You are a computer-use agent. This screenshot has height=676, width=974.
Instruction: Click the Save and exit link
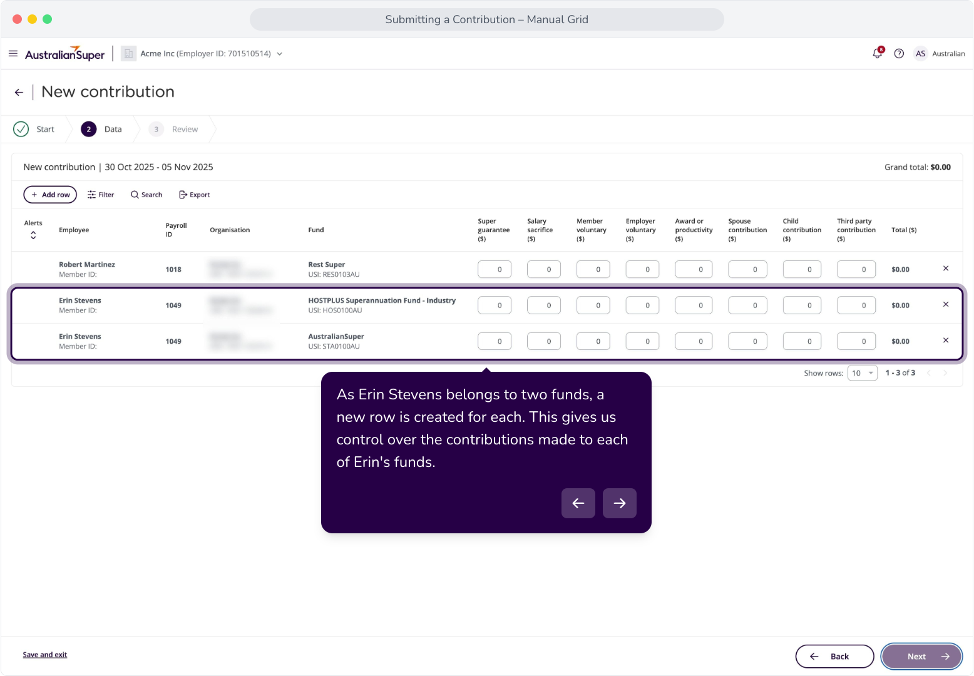[x=45, y=655]
